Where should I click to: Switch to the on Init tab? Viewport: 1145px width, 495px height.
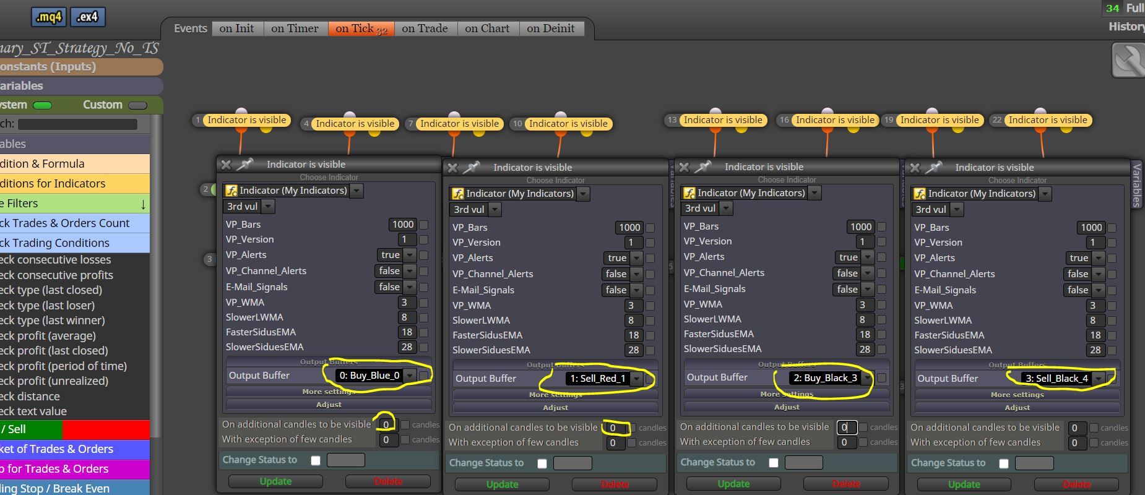pyautogui.click(x=237, y=28)
